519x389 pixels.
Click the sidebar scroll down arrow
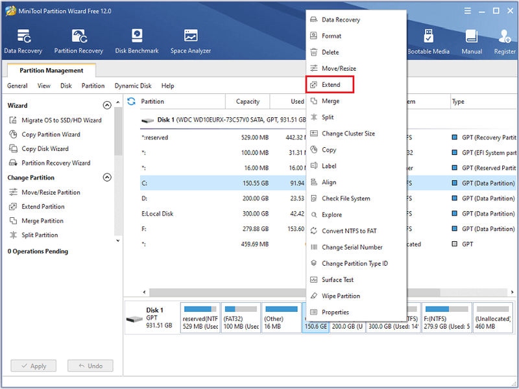click(118, 241)
